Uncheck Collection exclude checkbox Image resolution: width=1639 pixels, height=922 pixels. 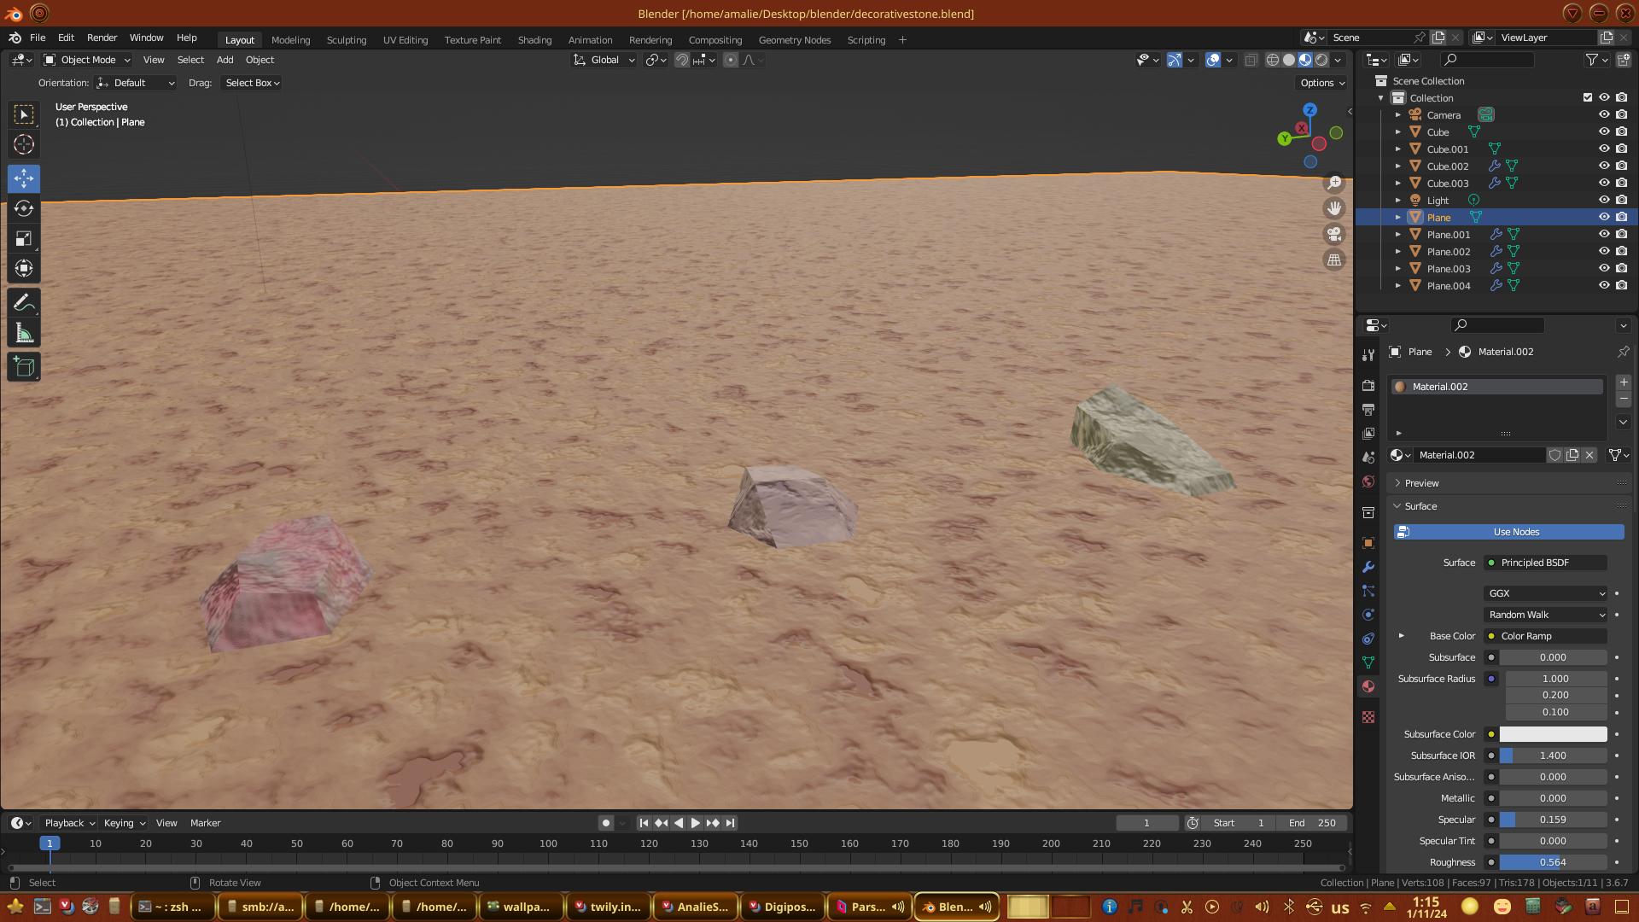(x=1588, y=97)
